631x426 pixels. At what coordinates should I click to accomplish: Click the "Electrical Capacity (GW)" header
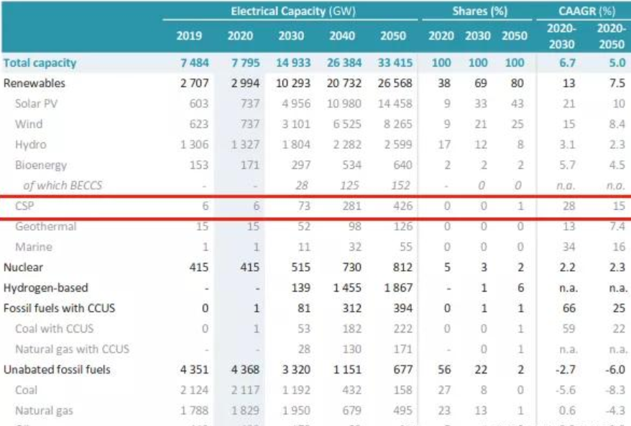293,11
